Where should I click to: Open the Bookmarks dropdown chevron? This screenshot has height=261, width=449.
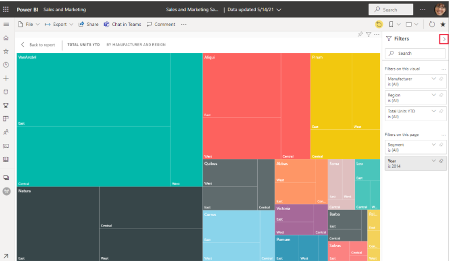pyautogui.click(x=398, y=24)
